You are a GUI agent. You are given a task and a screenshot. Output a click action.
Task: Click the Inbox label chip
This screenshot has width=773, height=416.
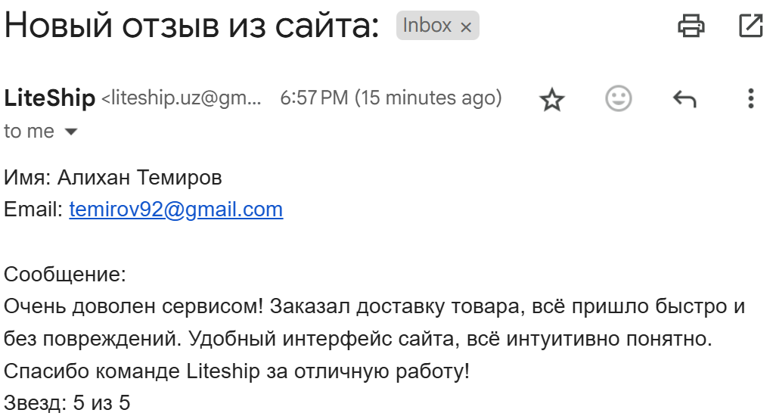(437, 26)
